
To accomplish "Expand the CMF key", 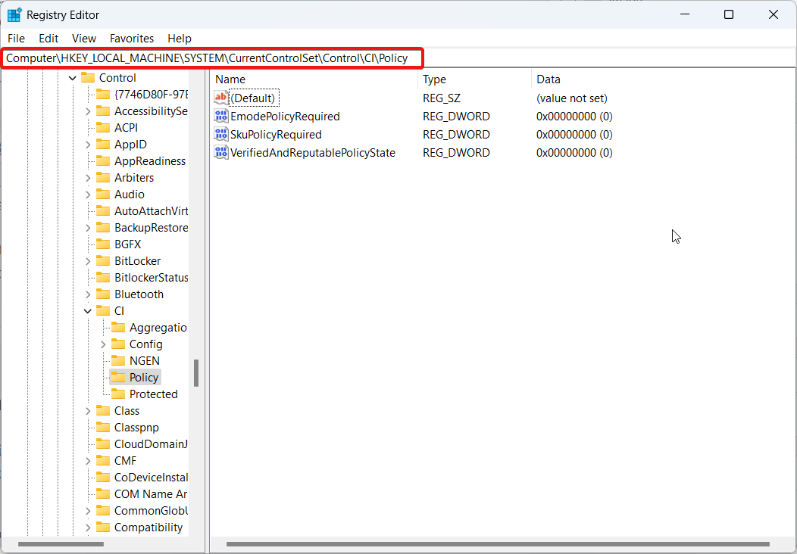I will coord(88,461).
